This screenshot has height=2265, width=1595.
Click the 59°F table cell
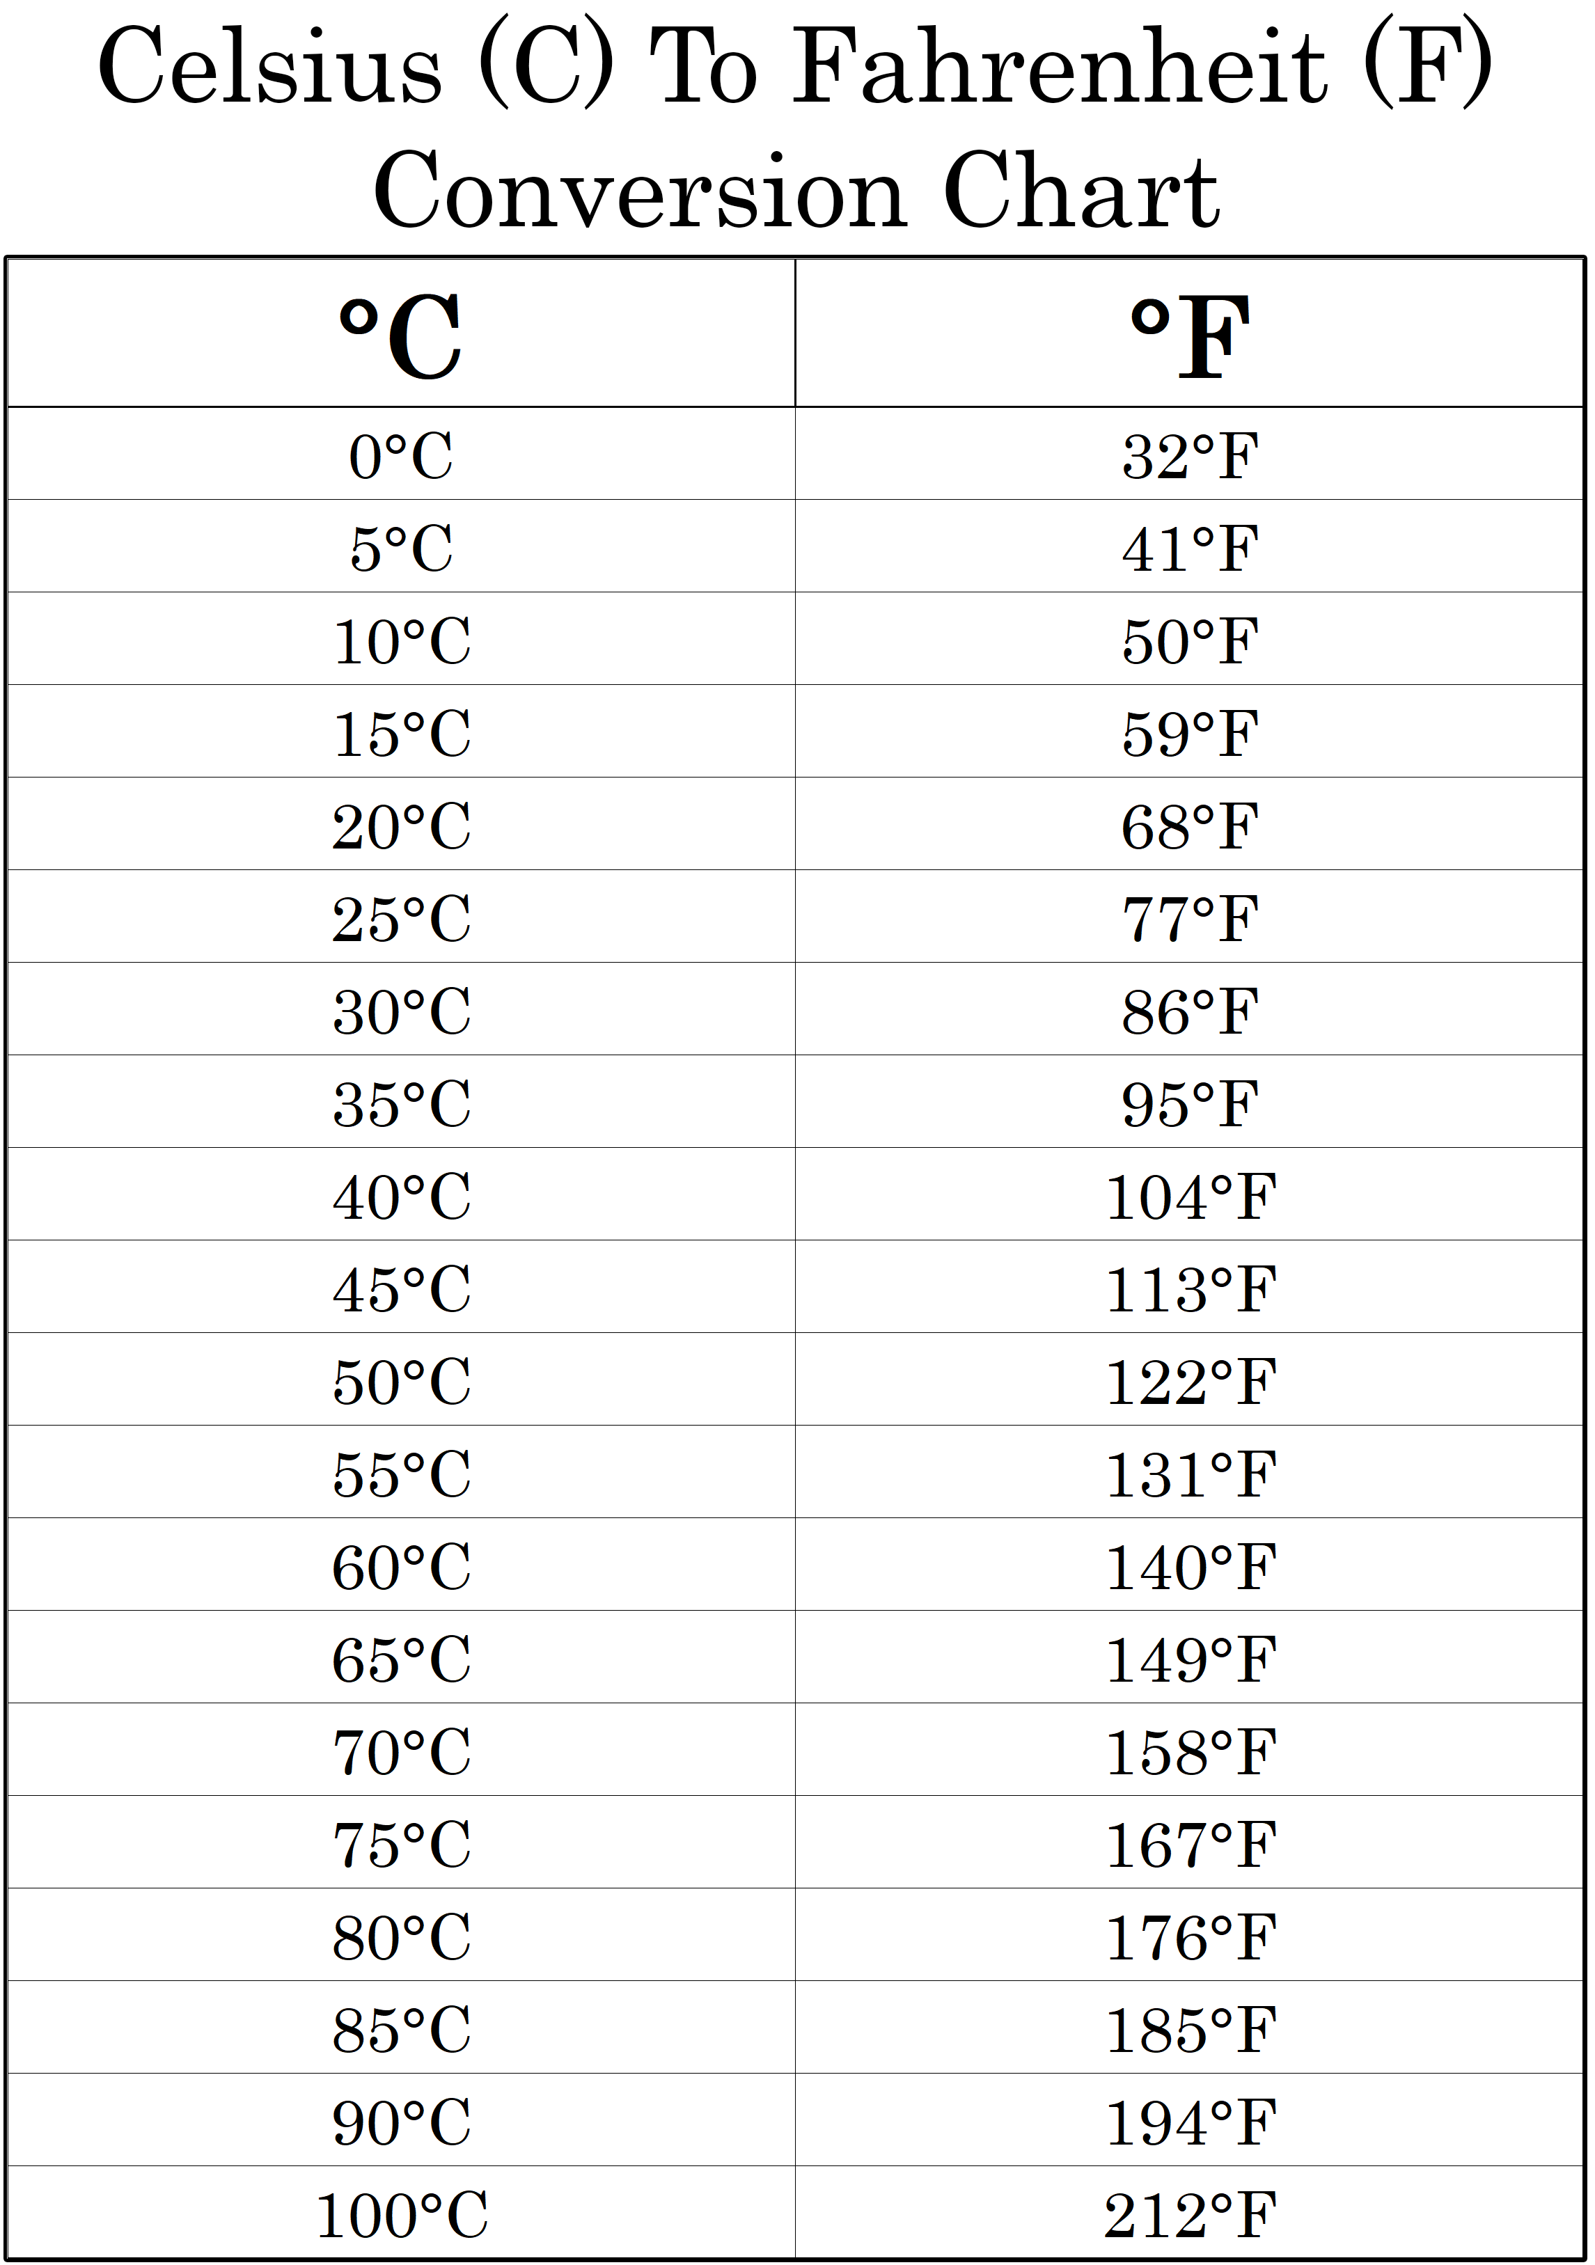[1190, 734]
